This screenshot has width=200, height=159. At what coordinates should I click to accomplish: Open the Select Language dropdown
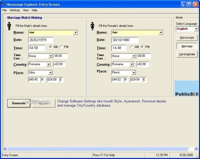(196, 29)
